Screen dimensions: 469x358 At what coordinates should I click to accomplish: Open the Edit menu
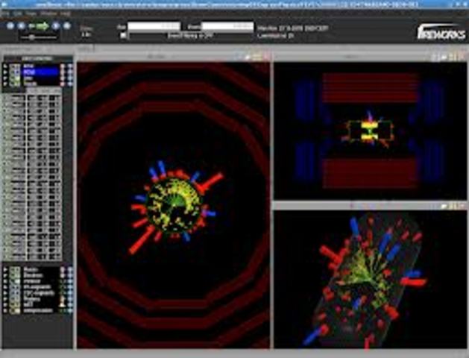coord(18,13)
